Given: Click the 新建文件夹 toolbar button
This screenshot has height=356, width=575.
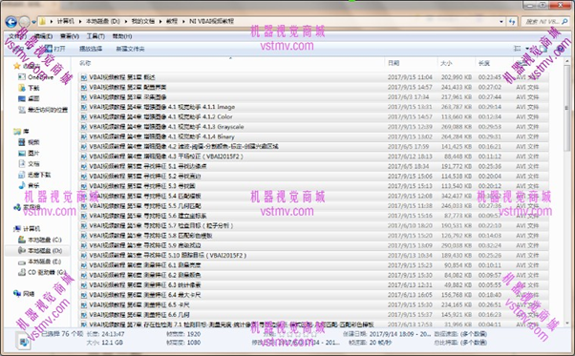Looking at the screenshot, I should [x=130, y=49].
